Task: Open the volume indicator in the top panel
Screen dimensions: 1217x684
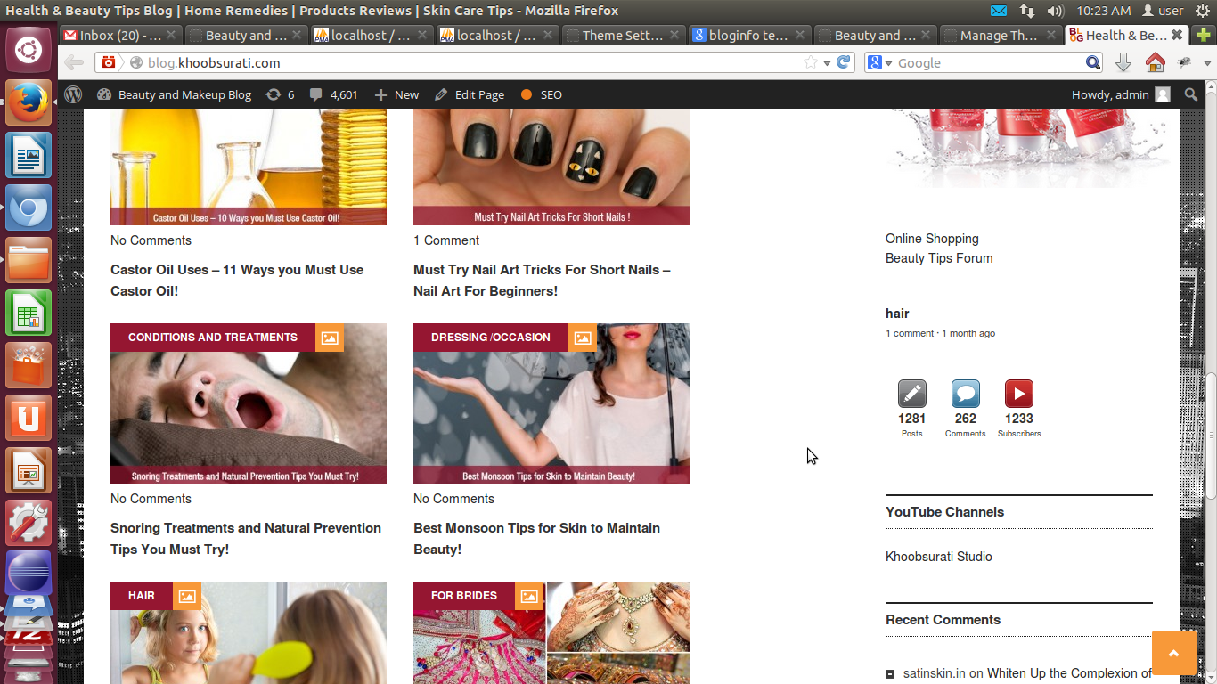Action: tap(1056, 11)
